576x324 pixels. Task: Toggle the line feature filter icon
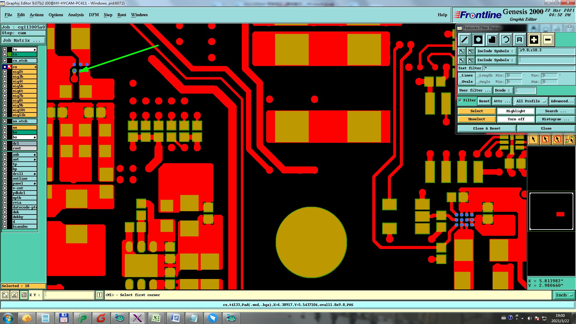[x=464, y=40]
